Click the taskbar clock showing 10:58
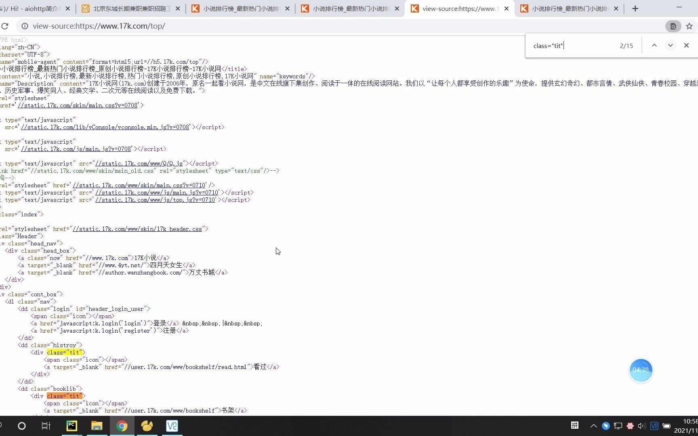This screenshot has height=436, width=698. pyautogui.click(x=690, y=421)
